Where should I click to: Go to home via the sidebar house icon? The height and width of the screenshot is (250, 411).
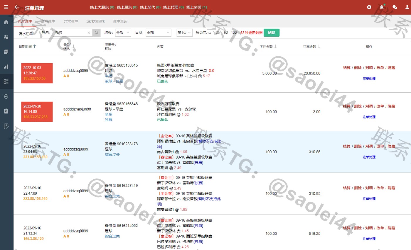click(6, 22)
